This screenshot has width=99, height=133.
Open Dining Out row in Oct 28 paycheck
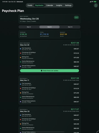50,58
